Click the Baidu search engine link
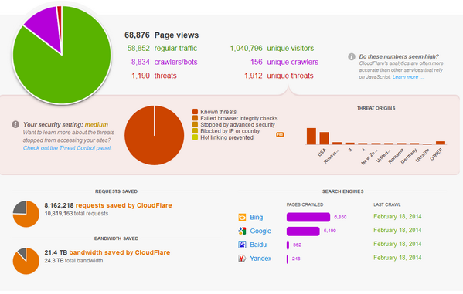 click(x=258, y=245)
